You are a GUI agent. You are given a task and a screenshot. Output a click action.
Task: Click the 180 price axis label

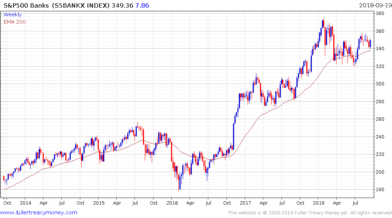[380, 190]
